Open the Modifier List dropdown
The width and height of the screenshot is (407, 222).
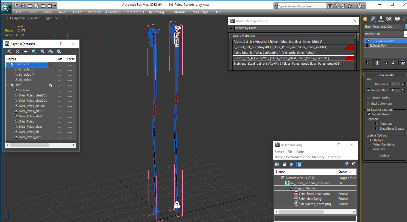[405, 34]
